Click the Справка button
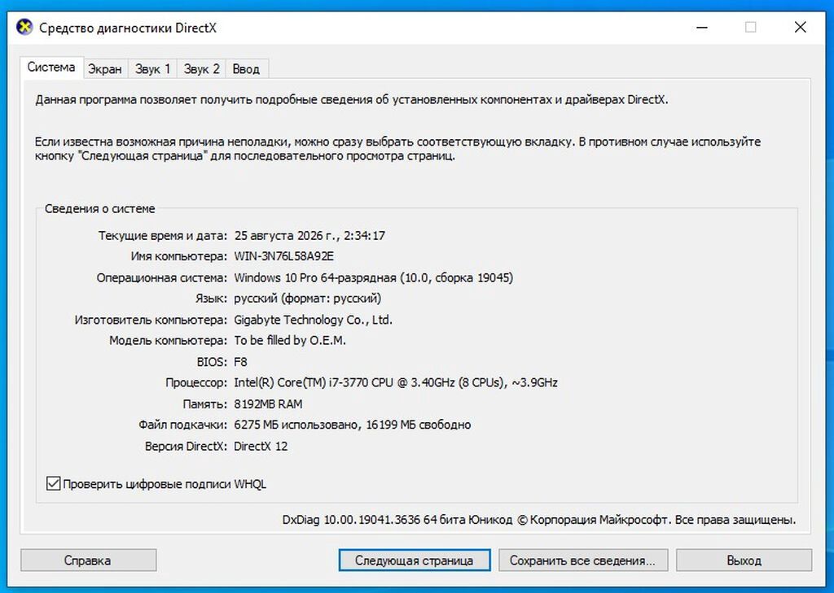The height and width of the screenshot is (593, 834). pyautogui.click(x=88, y=560)
